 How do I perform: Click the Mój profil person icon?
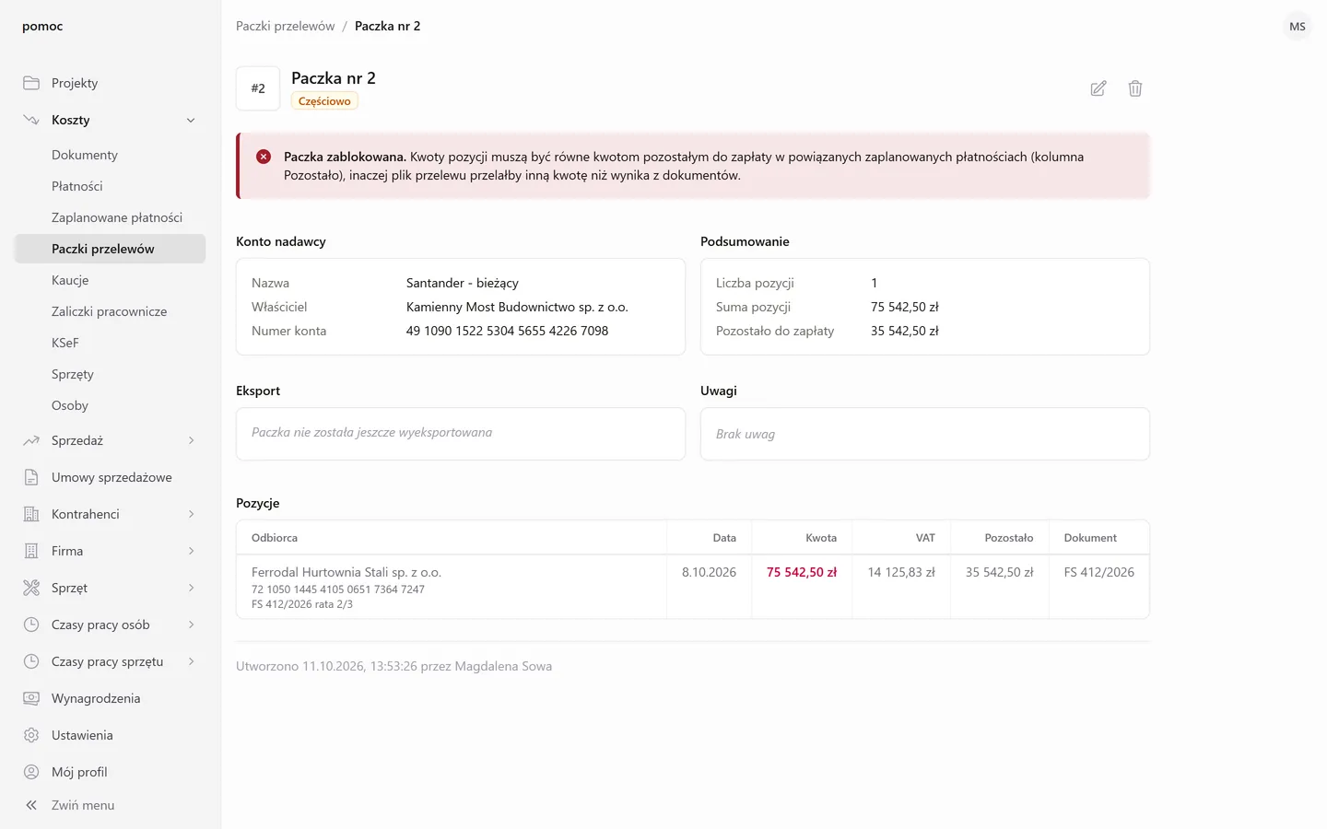click(31, 772)
